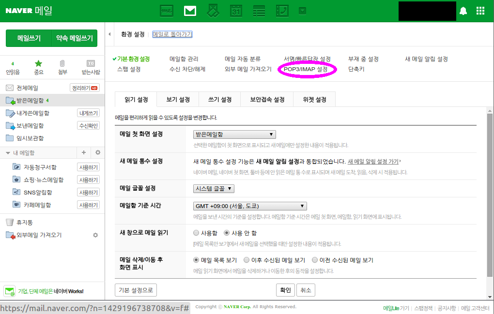Filter by attachments using the paperclip icon

point(62,63)
